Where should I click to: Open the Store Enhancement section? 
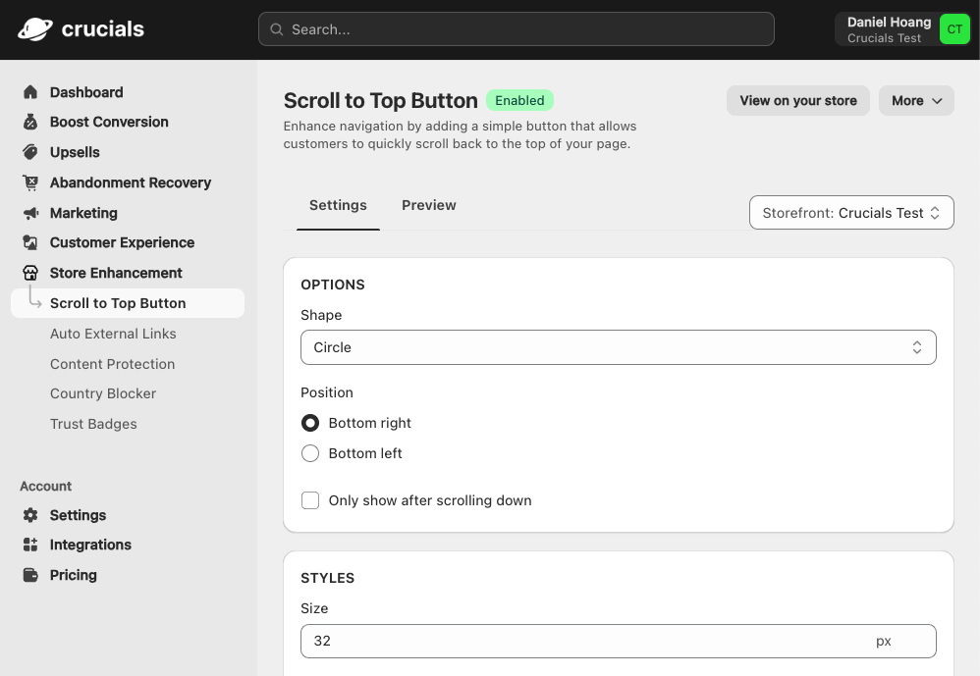point(116,273)
